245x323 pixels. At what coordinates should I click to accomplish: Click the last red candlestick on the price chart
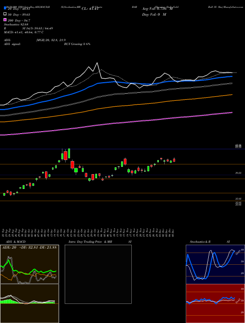pyautogui.click(x=174, y=160)
